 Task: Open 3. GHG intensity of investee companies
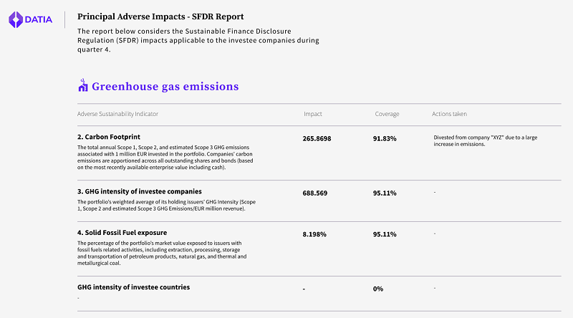coord(139,191)
